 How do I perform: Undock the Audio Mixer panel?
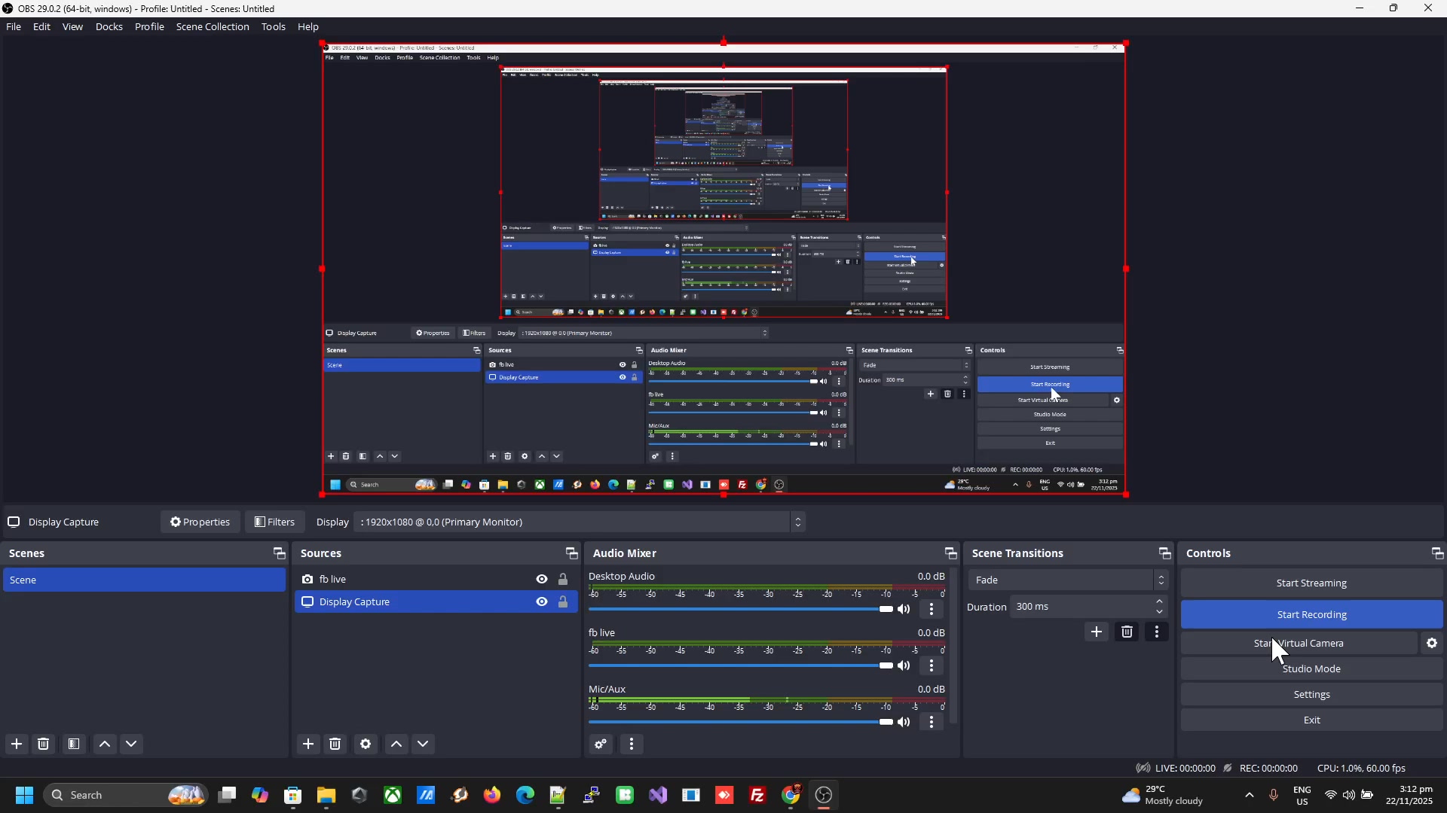click(x=950, y=553)
